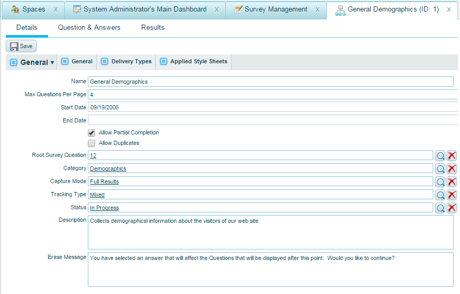460x294 pixels.
Task: Close System Administrator's Main Dashboard tab
Action: pos(216,10)
